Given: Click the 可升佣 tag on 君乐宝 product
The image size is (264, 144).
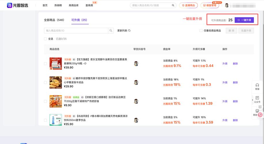Looking at the screenshot, I should [68, 60].
